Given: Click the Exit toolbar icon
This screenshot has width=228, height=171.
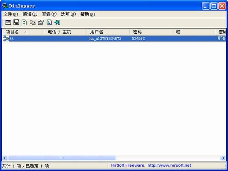Looking at the screenshot, I should pos(57,22).
